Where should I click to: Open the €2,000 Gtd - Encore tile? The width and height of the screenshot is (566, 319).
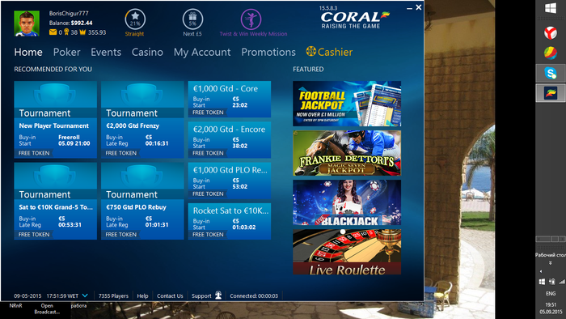pyautogui.click(x=229, y=140)
